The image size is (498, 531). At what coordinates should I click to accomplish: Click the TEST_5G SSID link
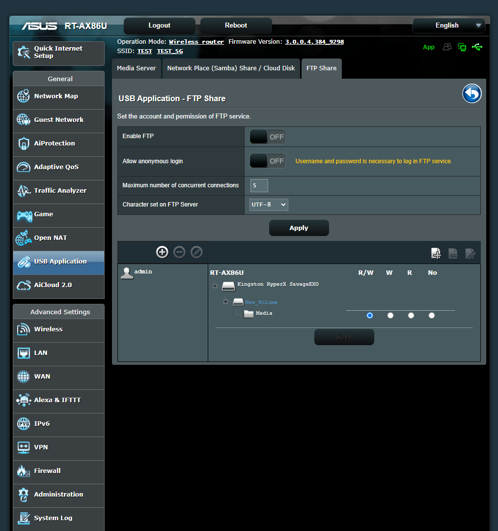pyautogui.click(x=170, y=51)
